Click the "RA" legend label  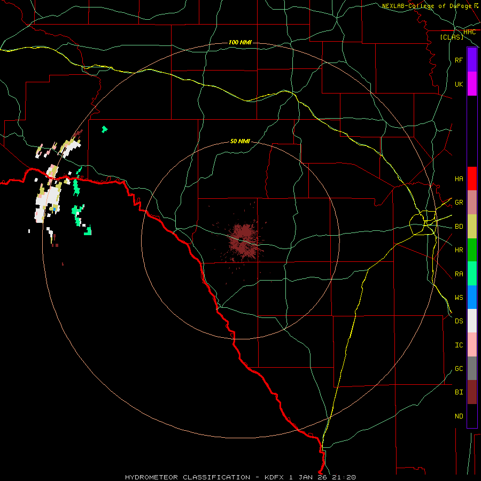459,274
